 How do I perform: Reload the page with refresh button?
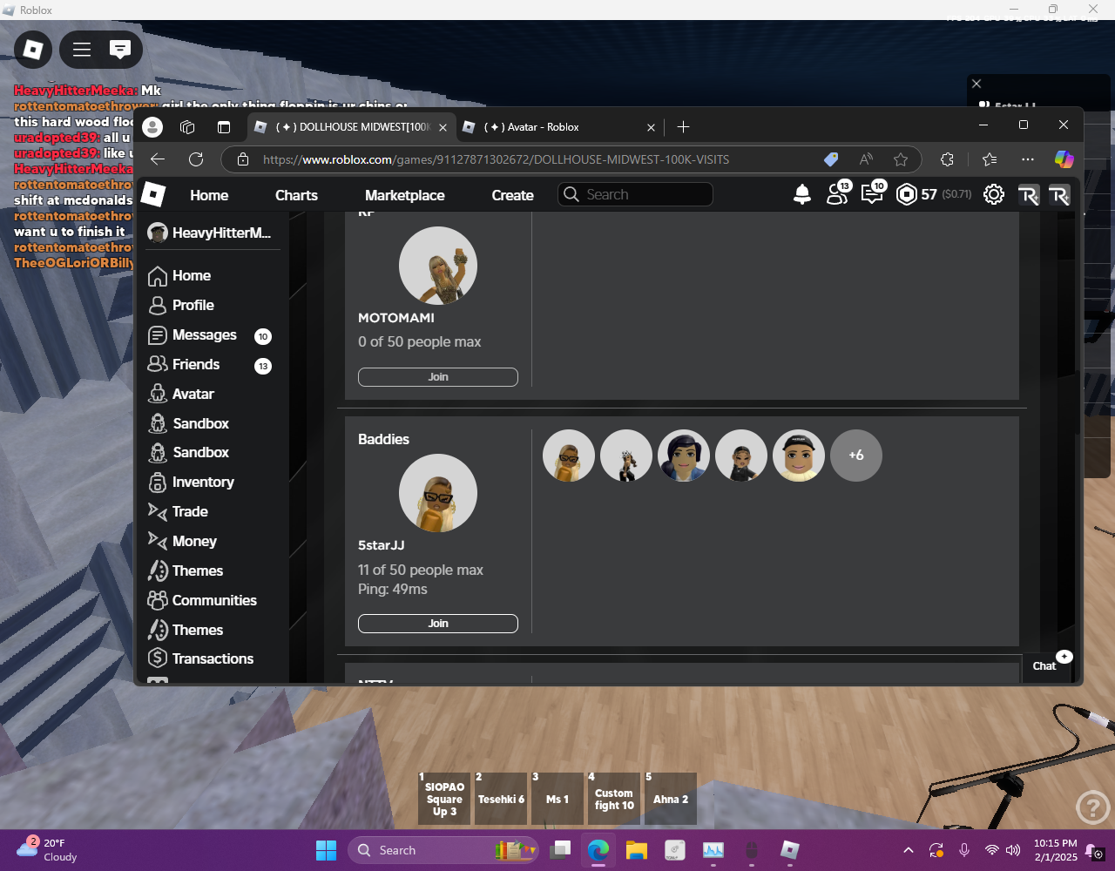196,159
